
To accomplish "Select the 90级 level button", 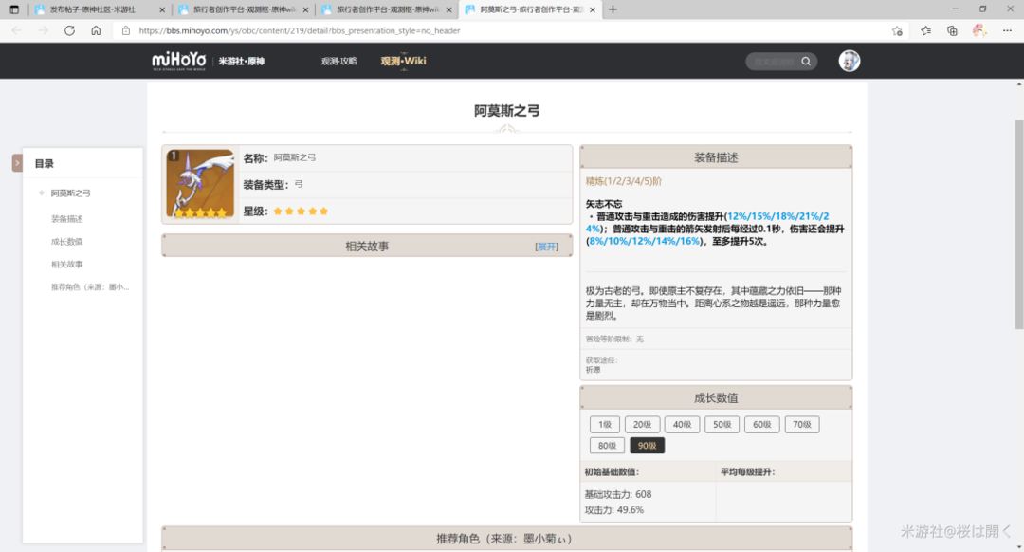I will (x=648, y=446).
